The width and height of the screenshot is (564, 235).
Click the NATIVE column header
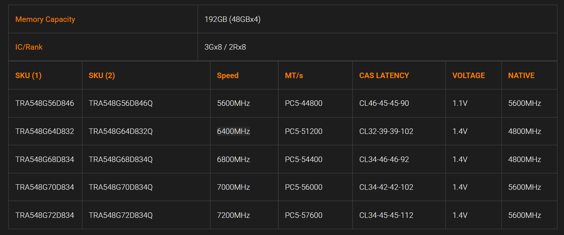coord(521,76)
